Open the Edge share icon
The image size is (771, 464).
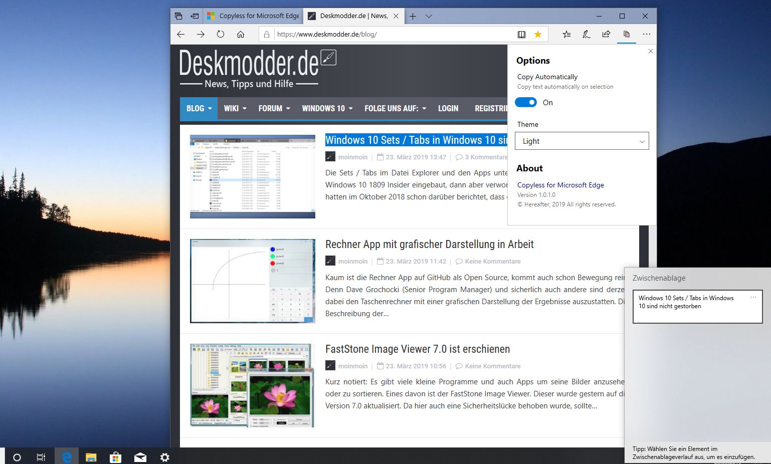[606, 34]
